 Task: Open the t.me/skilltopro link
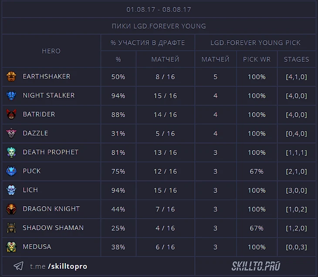(x=58, y=266)
